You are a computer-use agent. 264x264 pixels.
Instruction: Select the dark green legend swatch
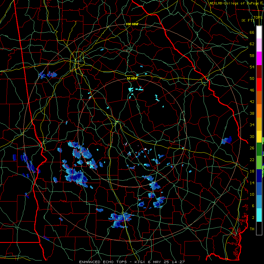tap(259, 149)
